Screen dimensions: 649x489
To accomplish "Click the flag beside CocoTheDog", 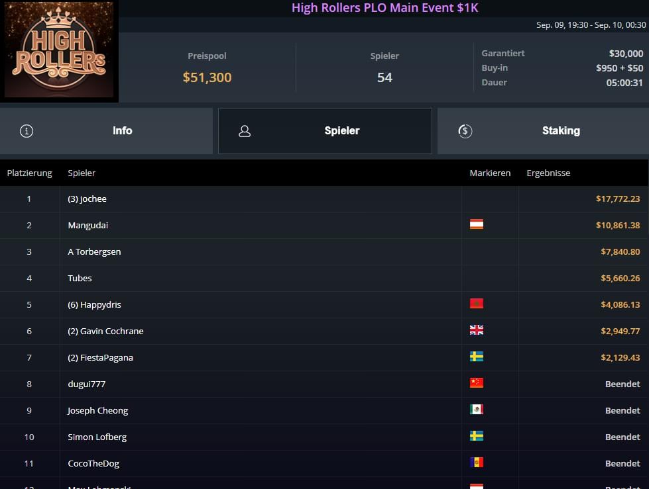I will pos(476,463).
